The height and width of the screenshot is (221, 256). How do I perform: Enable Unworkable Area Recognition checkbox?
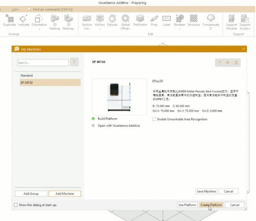pos(154,119)
